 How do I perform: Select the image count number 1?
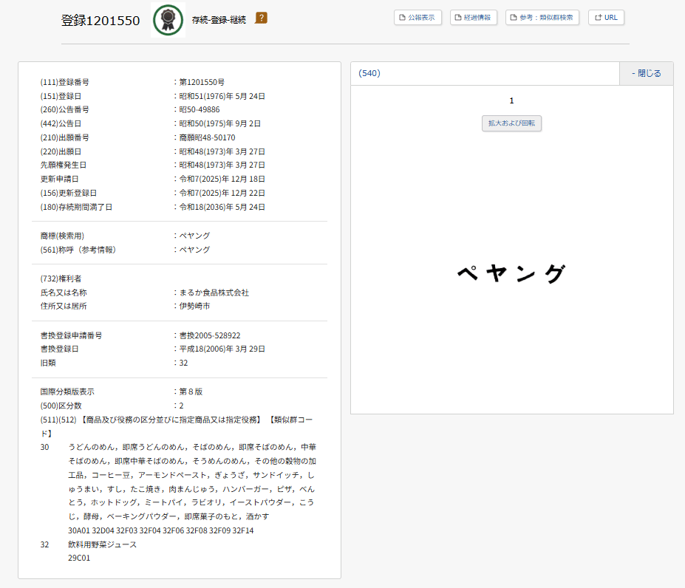(511, 101)
